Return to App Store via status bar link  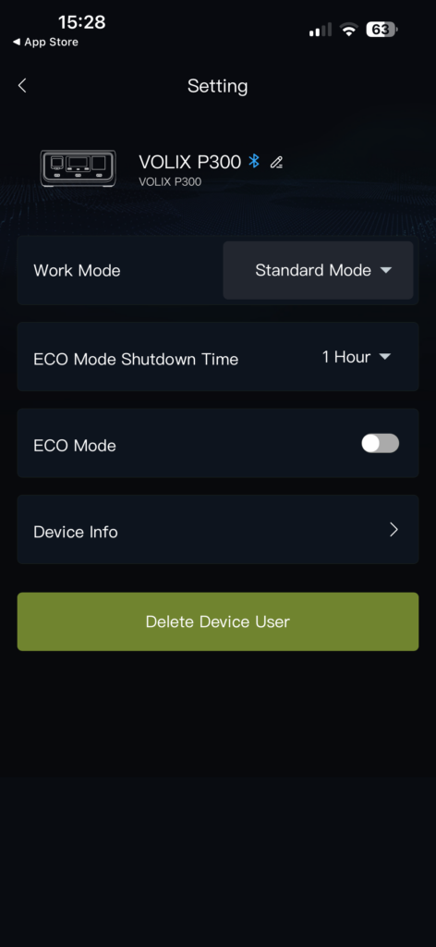coord(45,43)
